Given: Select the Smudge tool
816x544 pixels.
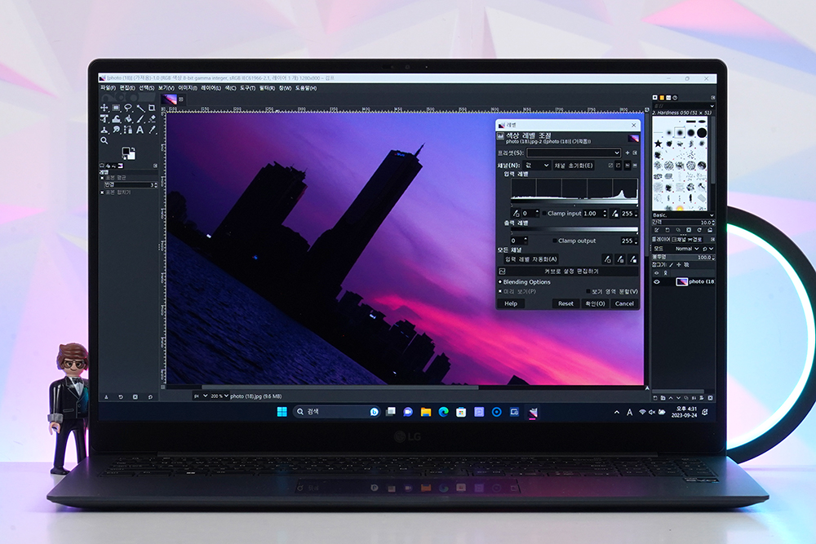Looking at the screenshot, I should coord(116,130).
